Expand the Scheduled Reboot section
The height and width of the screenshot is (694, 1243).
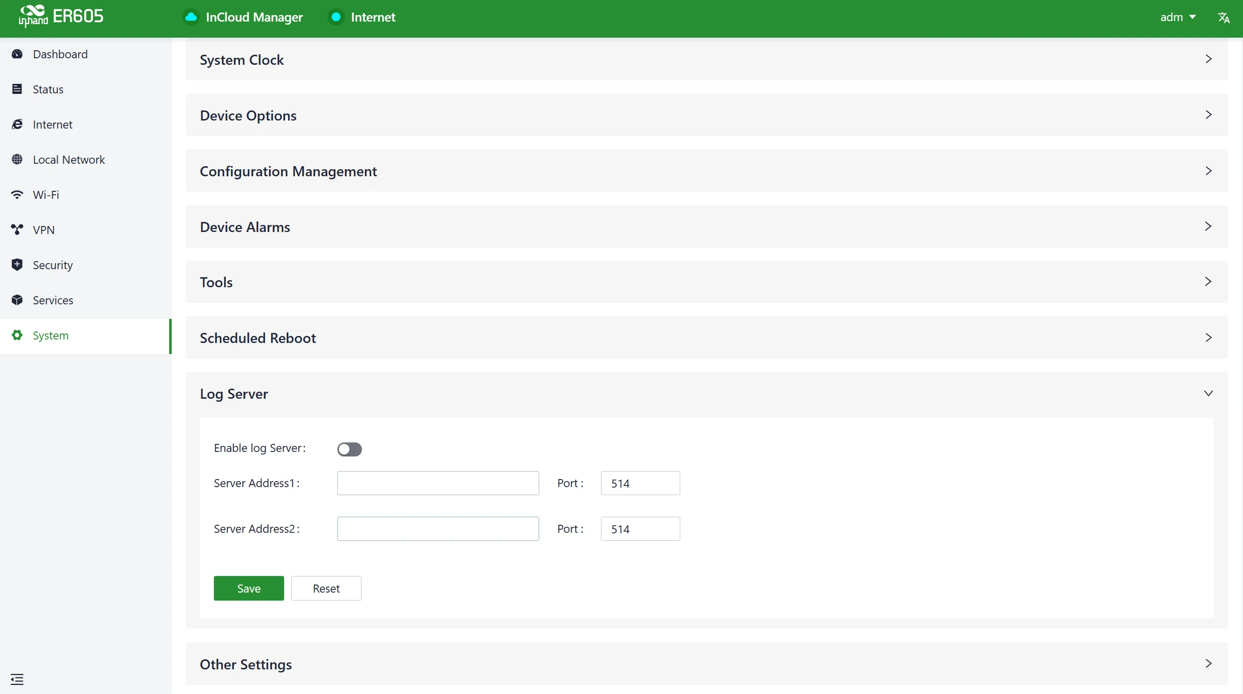coord(706,337)
